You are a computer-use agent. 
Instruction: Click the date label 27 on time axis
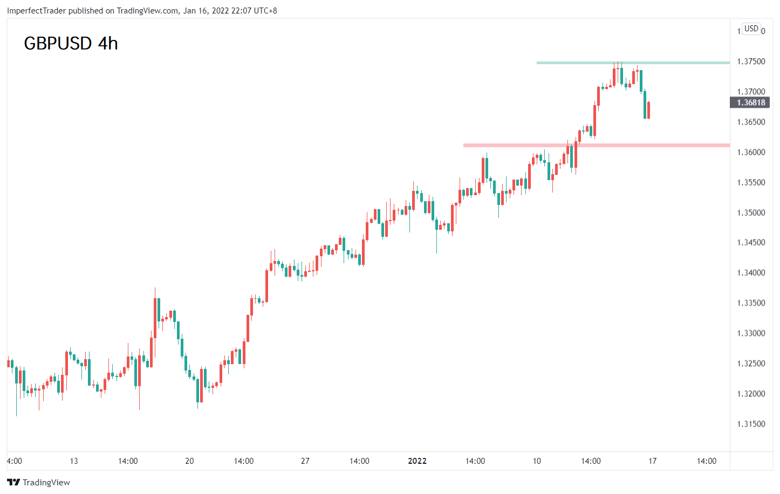click(305, 461)
